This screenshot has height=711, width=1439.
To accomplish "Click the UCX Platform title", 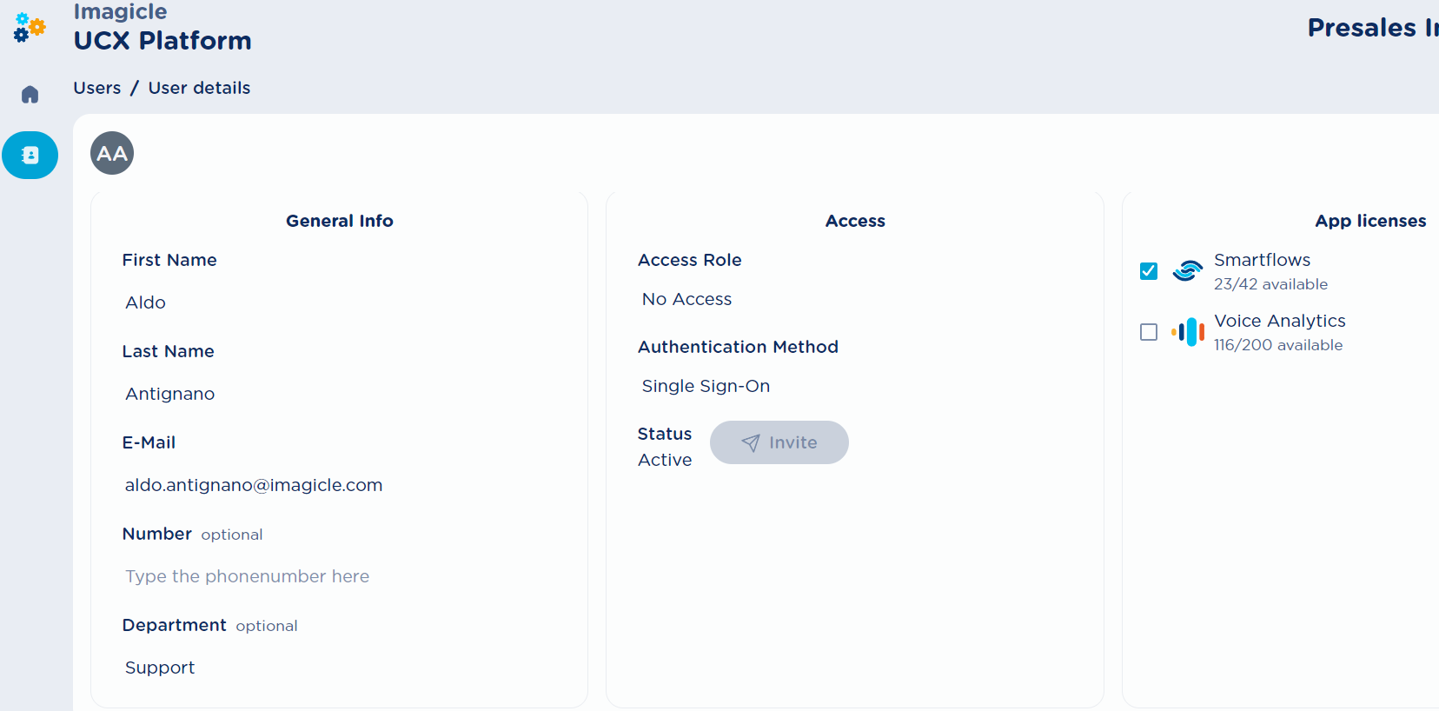I will coord(162,41).
